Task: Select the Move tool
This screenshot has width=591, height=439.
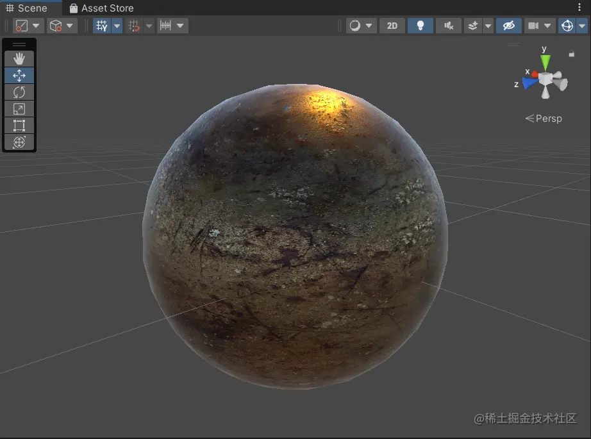Action: tap(19, 76)
